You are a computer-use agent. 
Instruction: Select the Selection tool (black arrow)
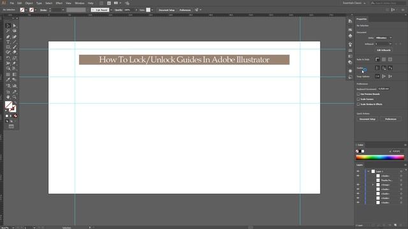[8, 25]
